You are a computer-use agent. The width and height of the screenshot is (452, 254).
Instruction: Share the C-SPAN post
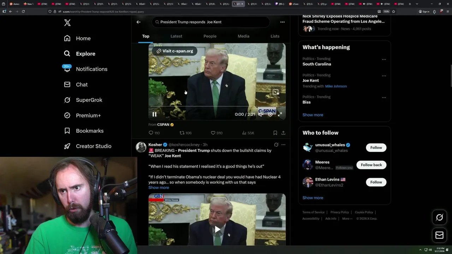[283, 133]
